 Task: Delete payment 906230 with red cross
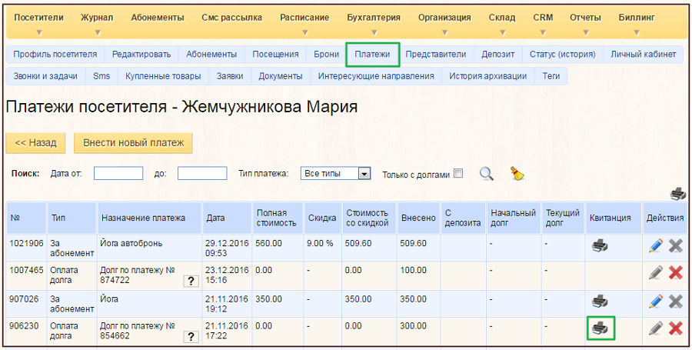[x=676, y=328]
